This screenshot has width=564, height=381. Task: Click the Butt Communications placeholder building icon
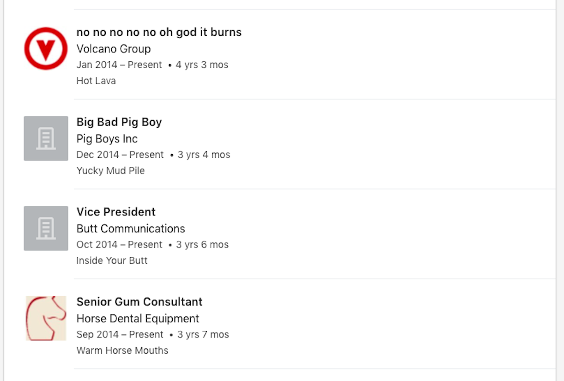tap(46, 228)
